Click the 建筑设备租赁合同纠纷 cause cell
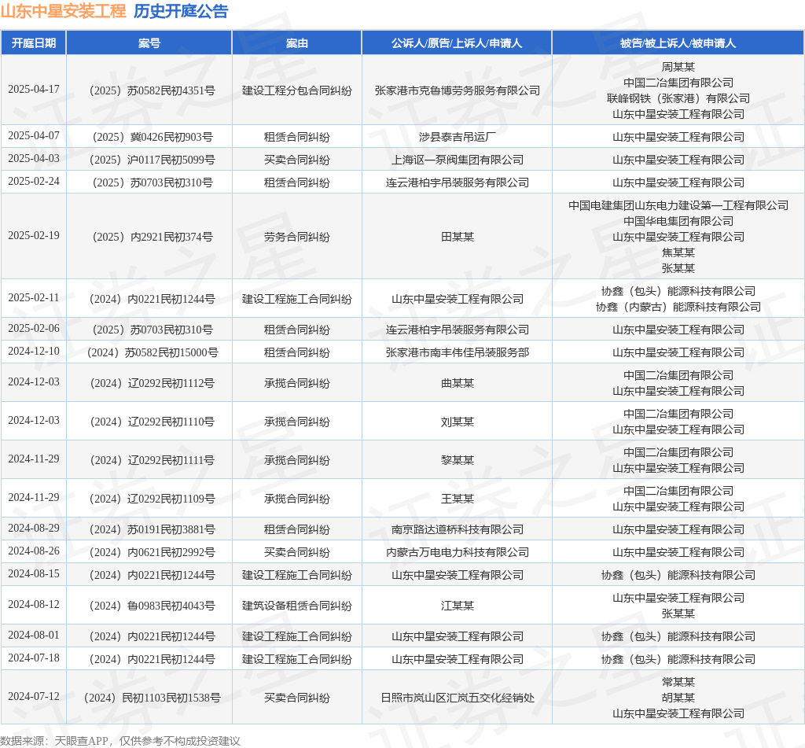Image resolution: width=805 pixels, height=748 pixels. point(297,606)
